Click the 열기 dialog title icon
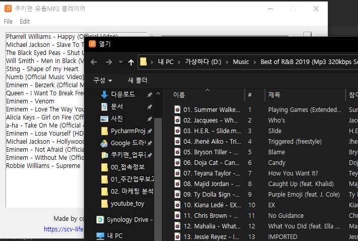 (x=92, y=44)
